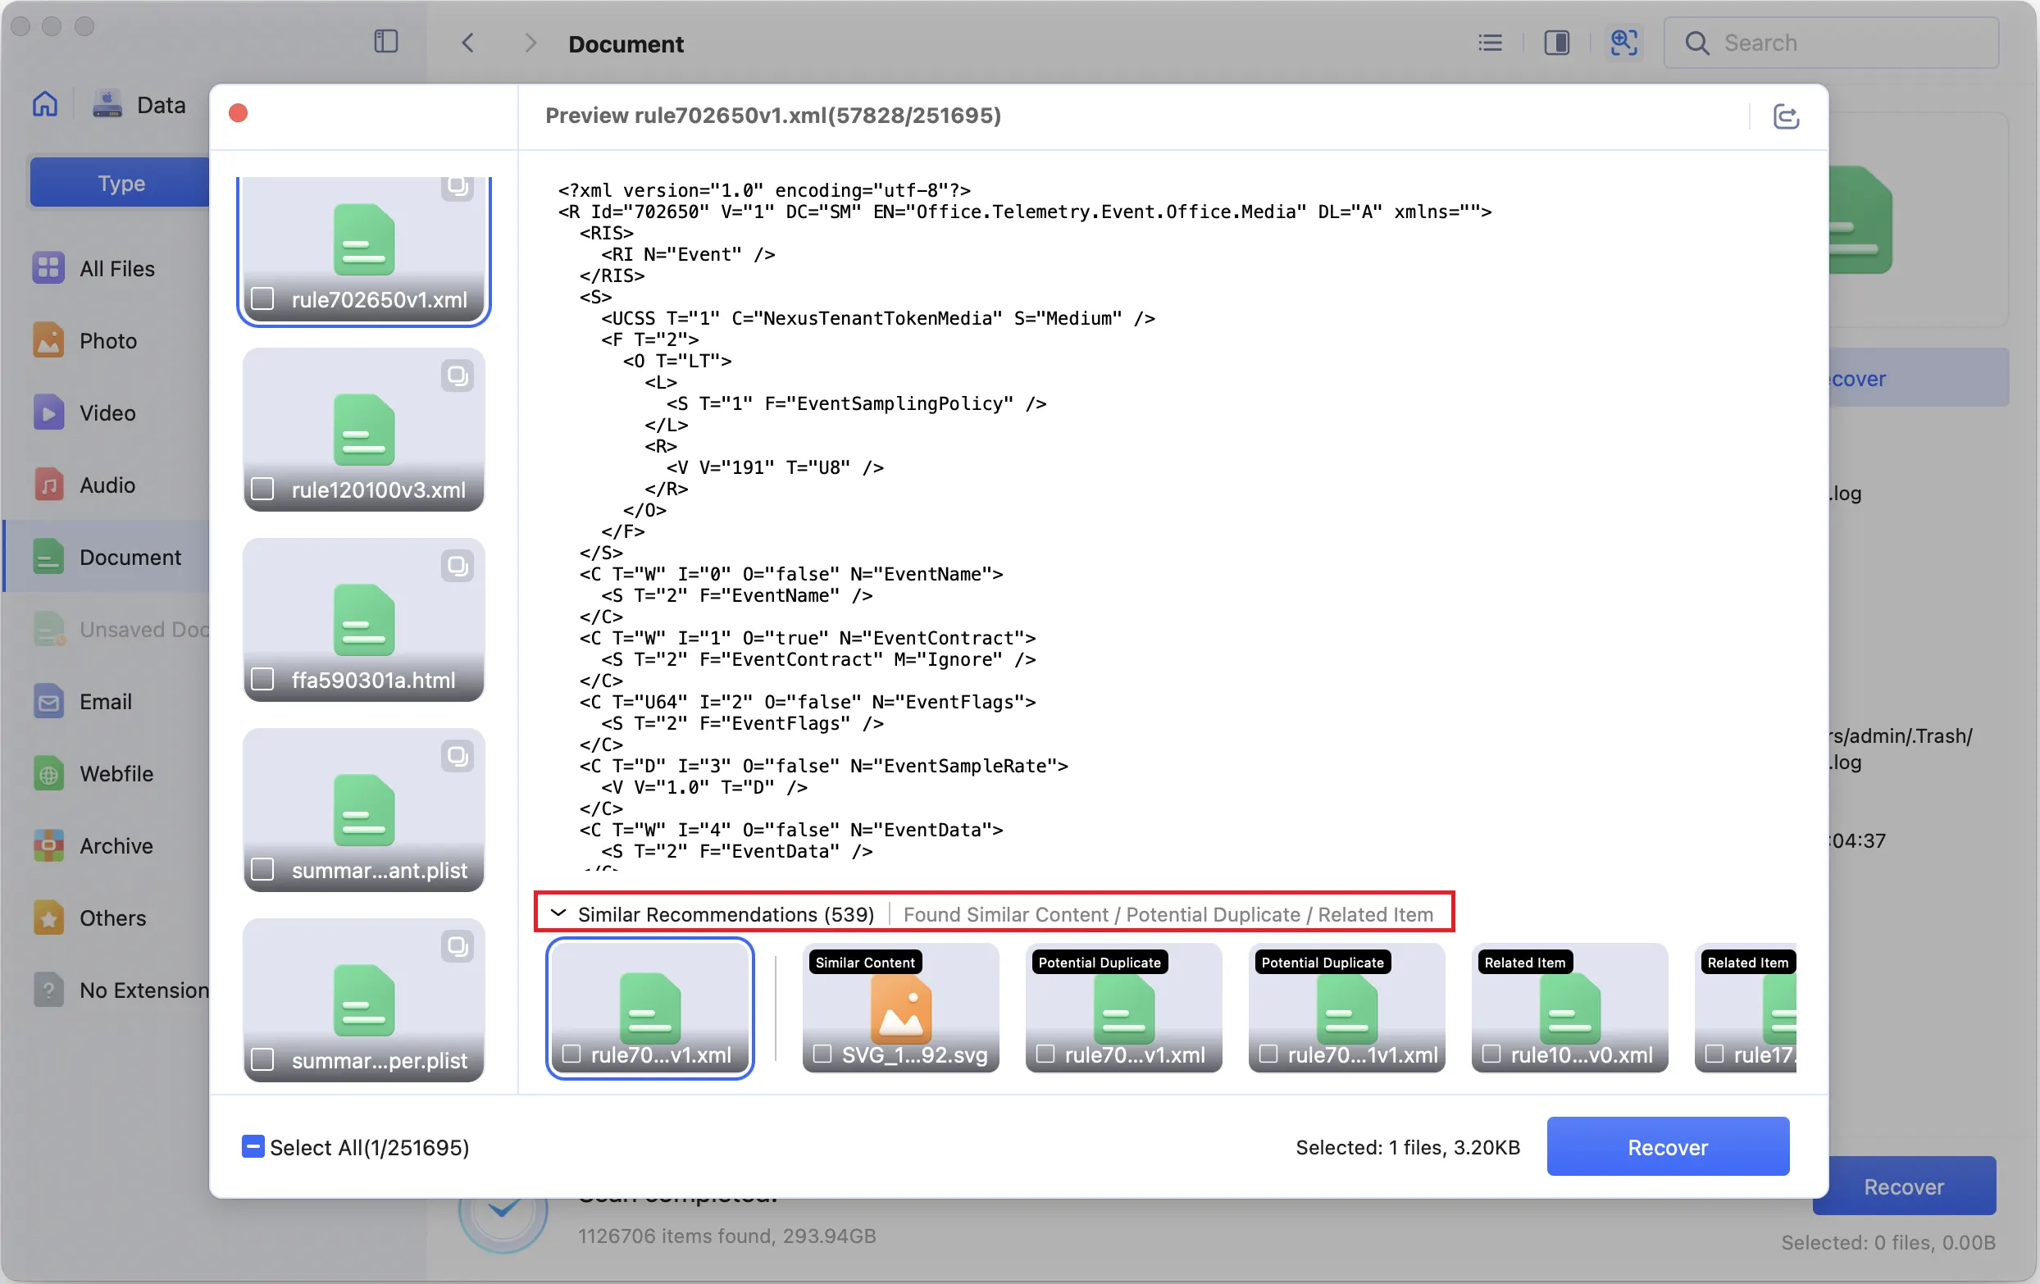The width and height of the screenshot is (2040, 1284).
Task: Toggle the preview pane icon
Action: click(x=1557, y=43)
